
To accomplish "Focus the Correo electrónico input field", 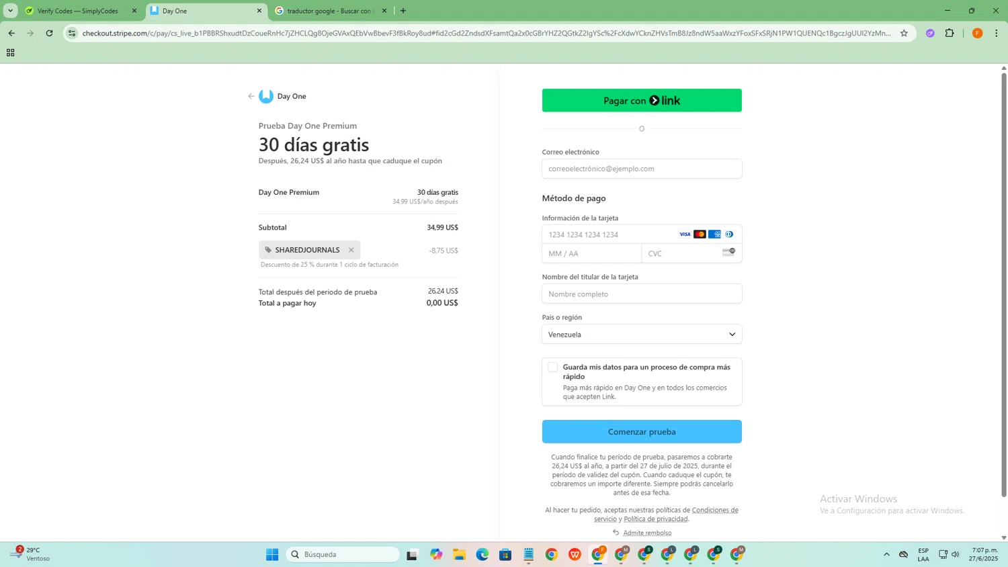I will (x=642, y=169).
